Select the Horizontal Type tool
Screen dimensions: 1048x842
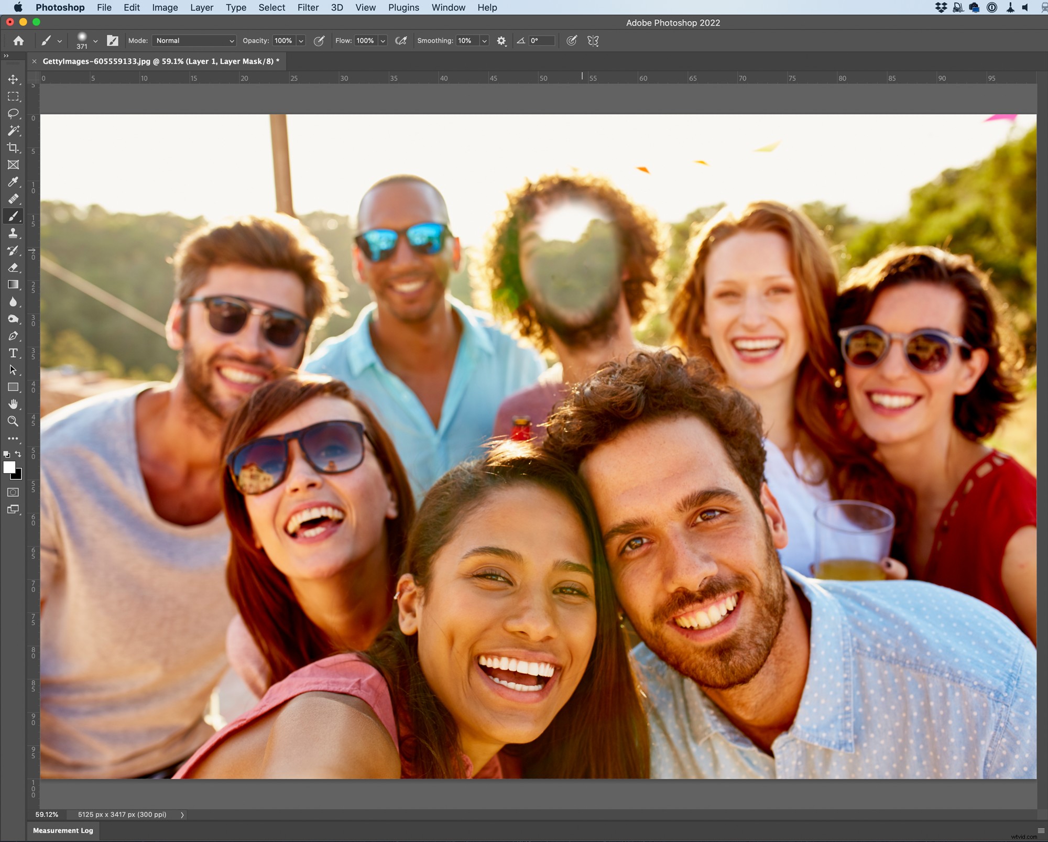click(x=13, y=353)
